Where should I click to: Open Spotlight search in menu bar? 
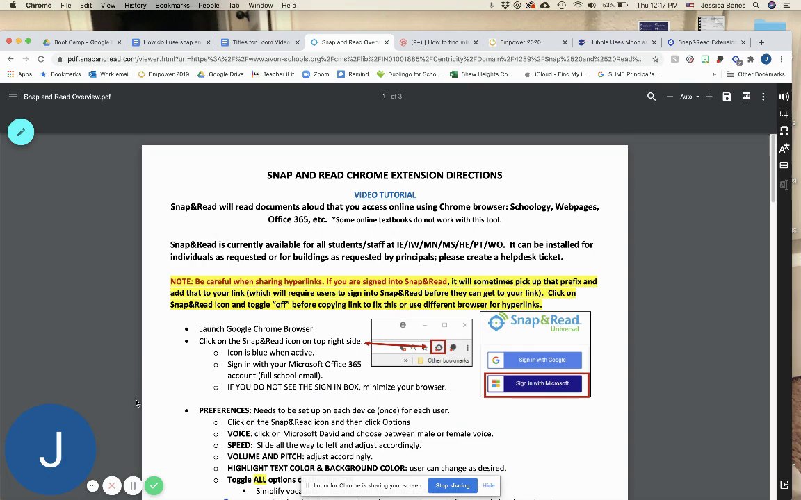pos(756,5)
